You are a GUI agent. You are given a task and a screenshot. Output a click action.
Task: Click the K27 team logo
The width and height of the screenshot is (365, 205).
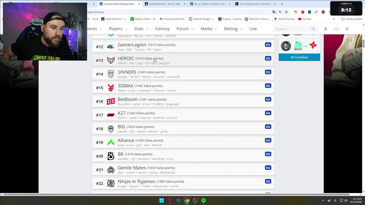pyautogui.click(x=111, y=115)
